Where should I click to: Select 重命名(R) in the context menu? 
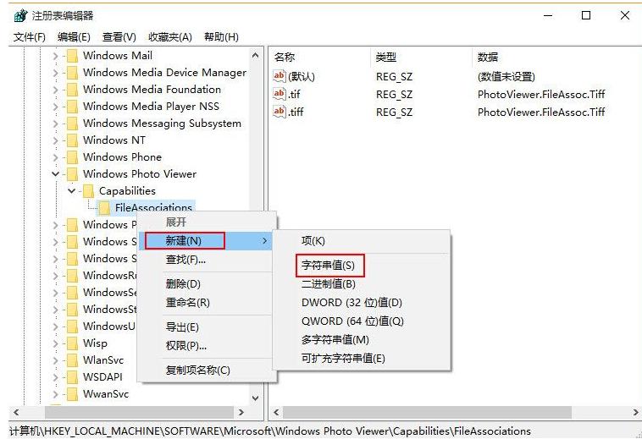pyautogui.click(x=187, y=302)
